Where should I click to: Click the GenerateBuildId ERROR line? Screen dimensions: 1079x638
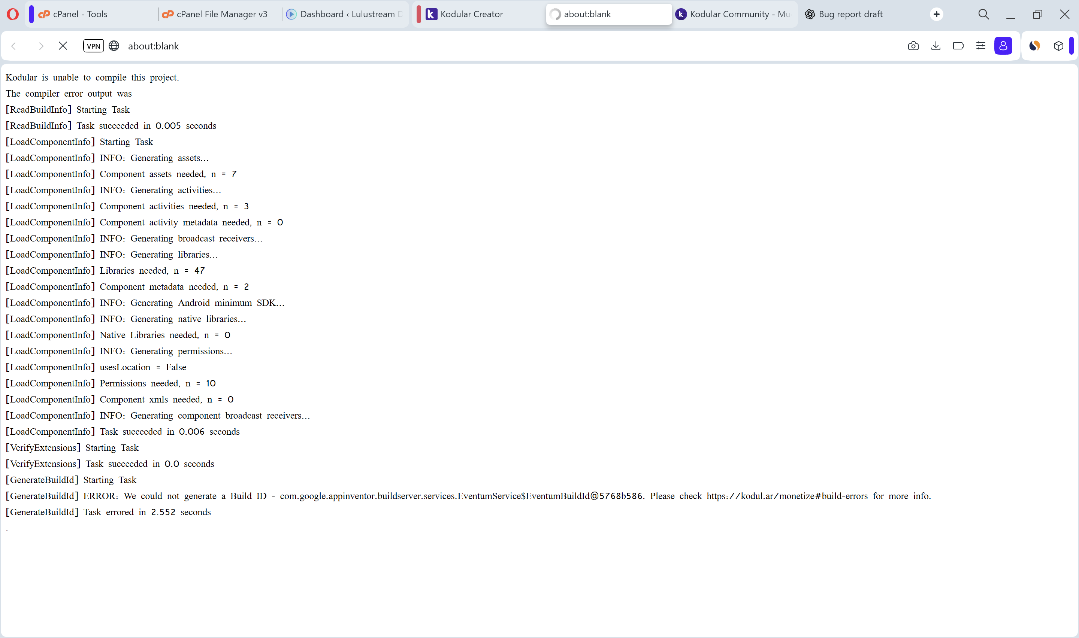click(468, 496)
